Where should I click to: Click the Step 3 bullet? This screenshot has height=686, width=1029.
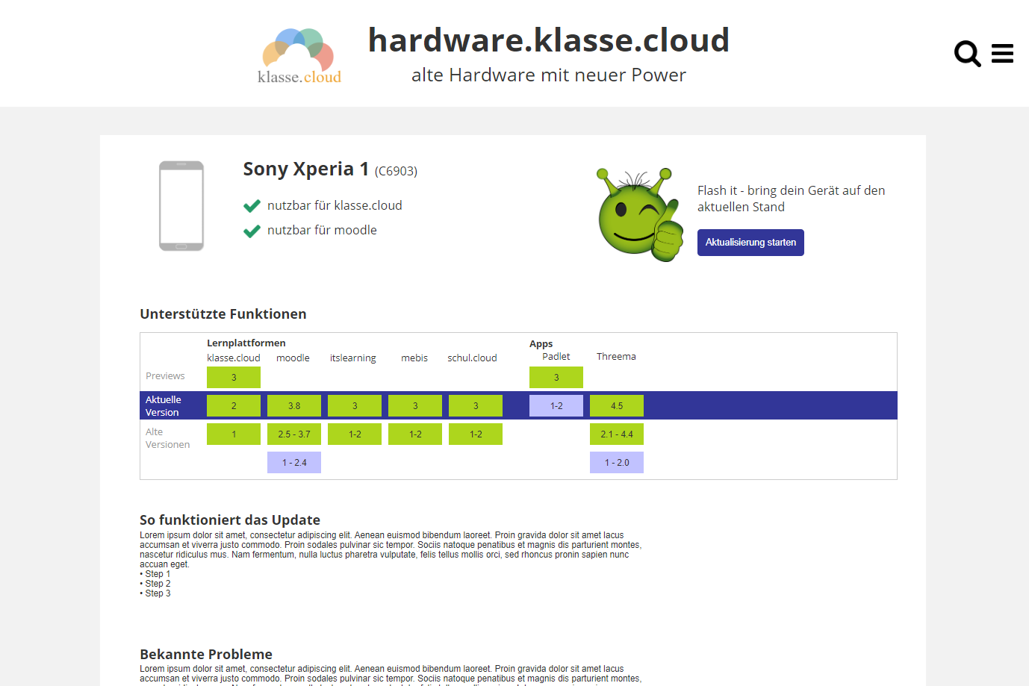[155, 593]
